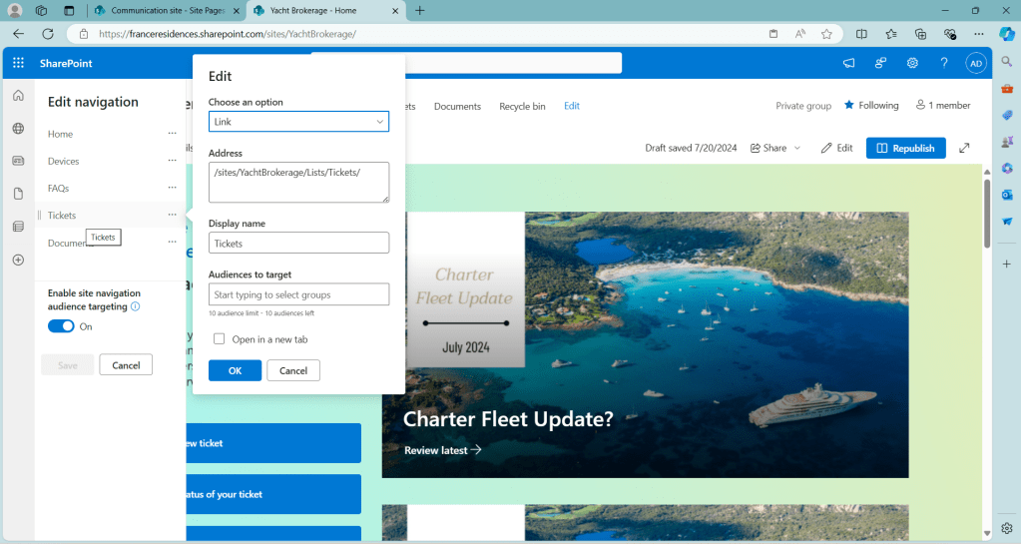Expand the Choose an option dropdown
The image size is (1021, 544).
pyautogui.click(x=298, y=122)
